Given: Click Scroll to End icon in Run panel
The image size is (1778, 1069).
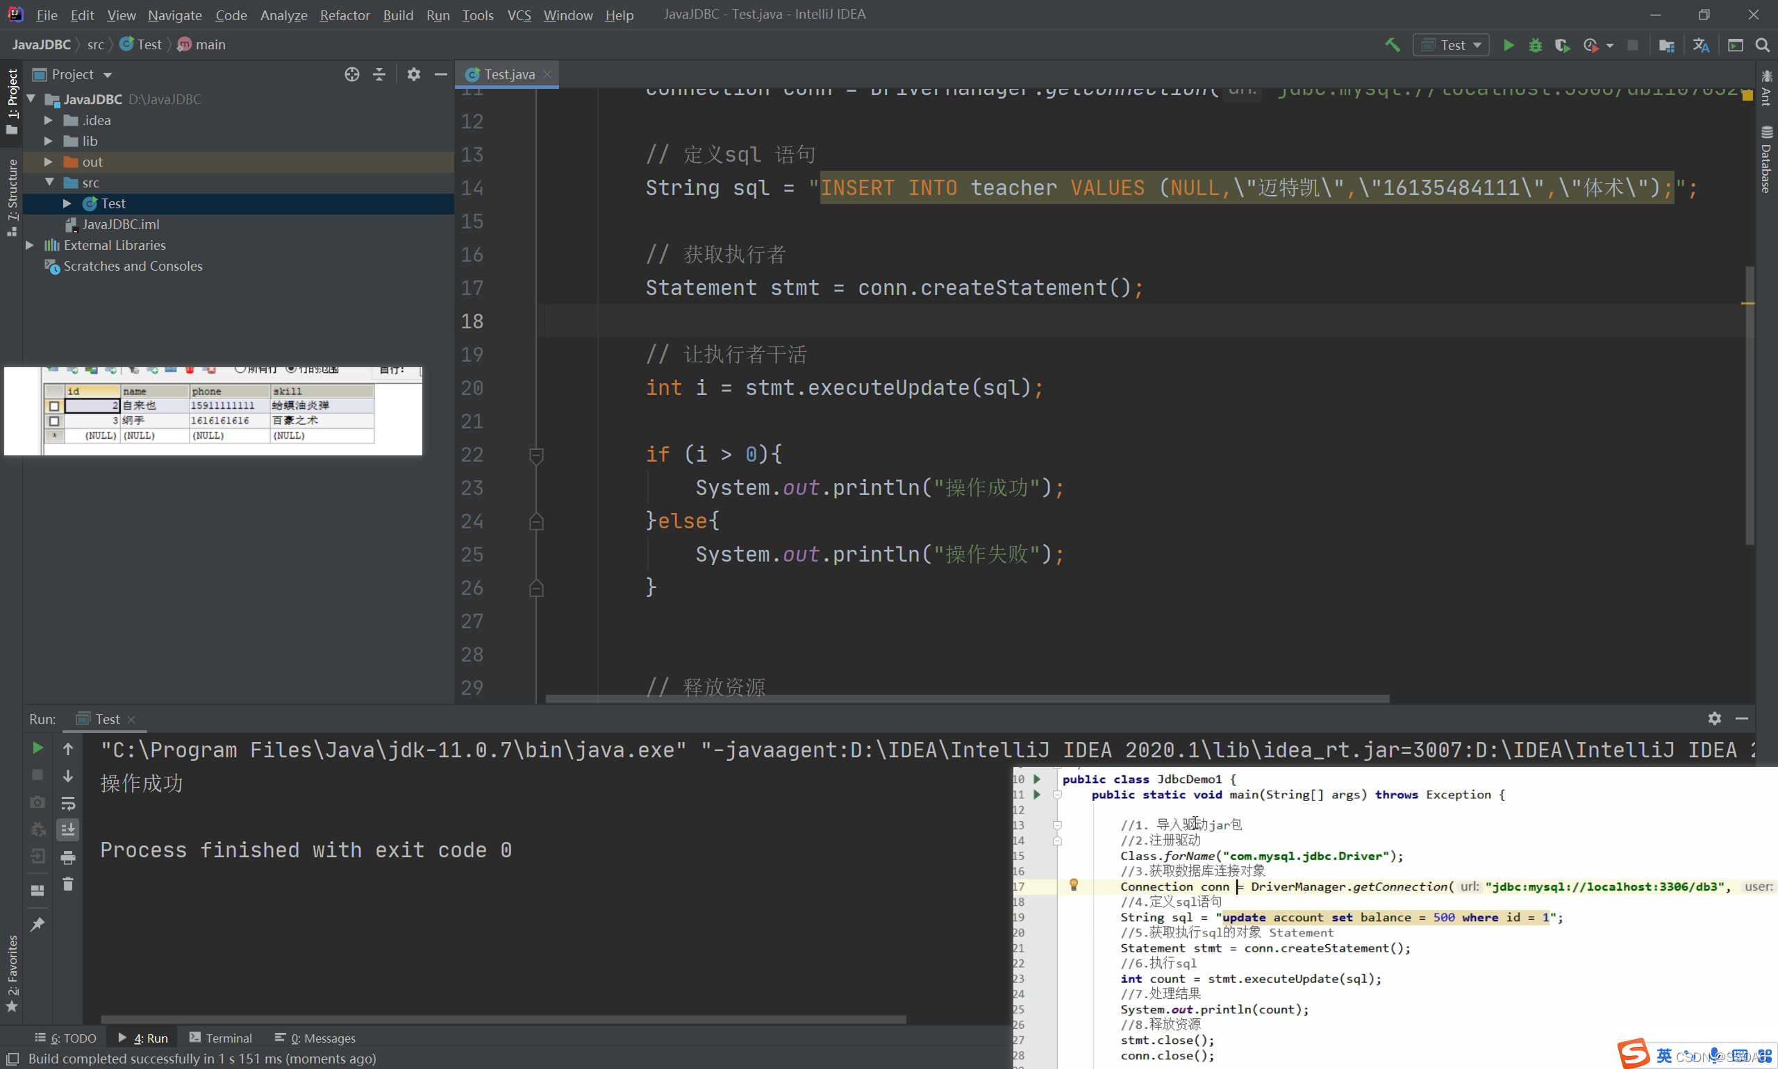Looking at the screenshot, I should pos(68,830).
